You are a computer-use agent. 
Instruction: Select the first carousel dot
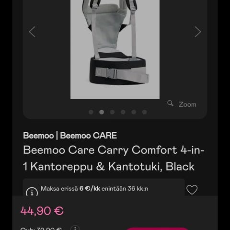click(x=91, y=112)
